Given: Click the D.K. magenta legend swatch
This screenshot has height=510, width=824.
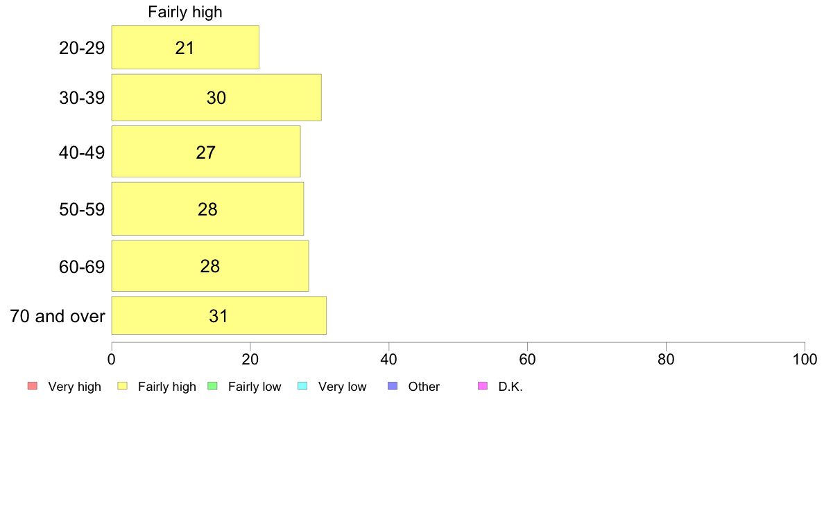Looking at the screenshot, I should tap(483, 386).
